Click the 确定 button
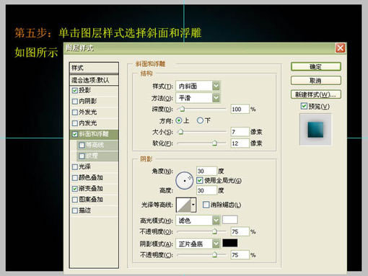Image resolution: width=368 pixels, height=276 pixels. pos(316,66)
